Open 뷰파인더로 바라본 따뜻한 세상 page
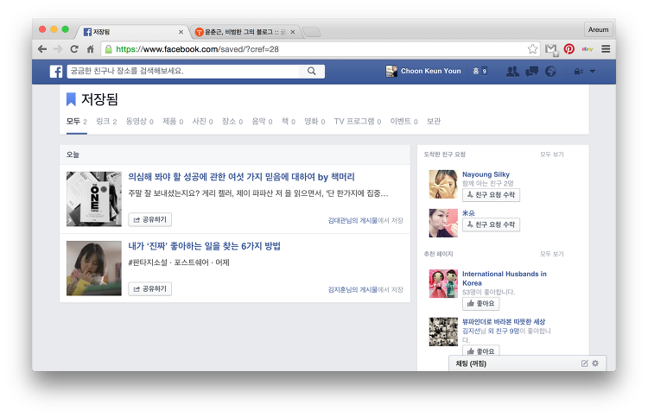Viewport: 648px width, 417px height. click(504, 321)
